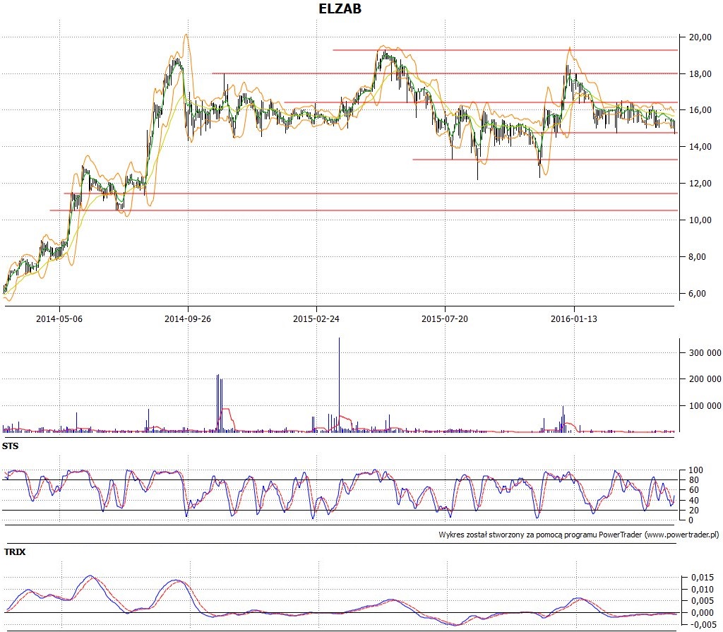Image resolution: width=723 pixels, height=632 pixels.
Task: Click the STS indicator label
Action: [x=10, y=446]
